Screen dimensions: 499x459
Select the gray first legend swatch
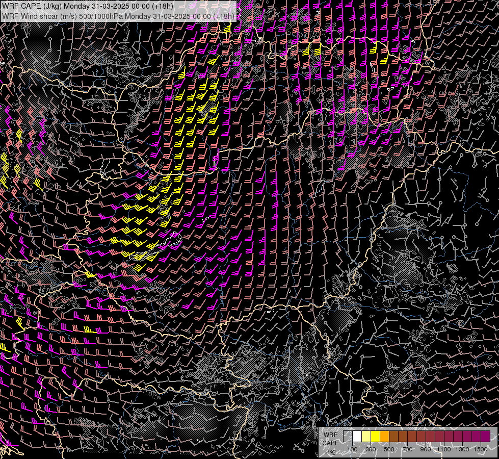pos(348,436)
